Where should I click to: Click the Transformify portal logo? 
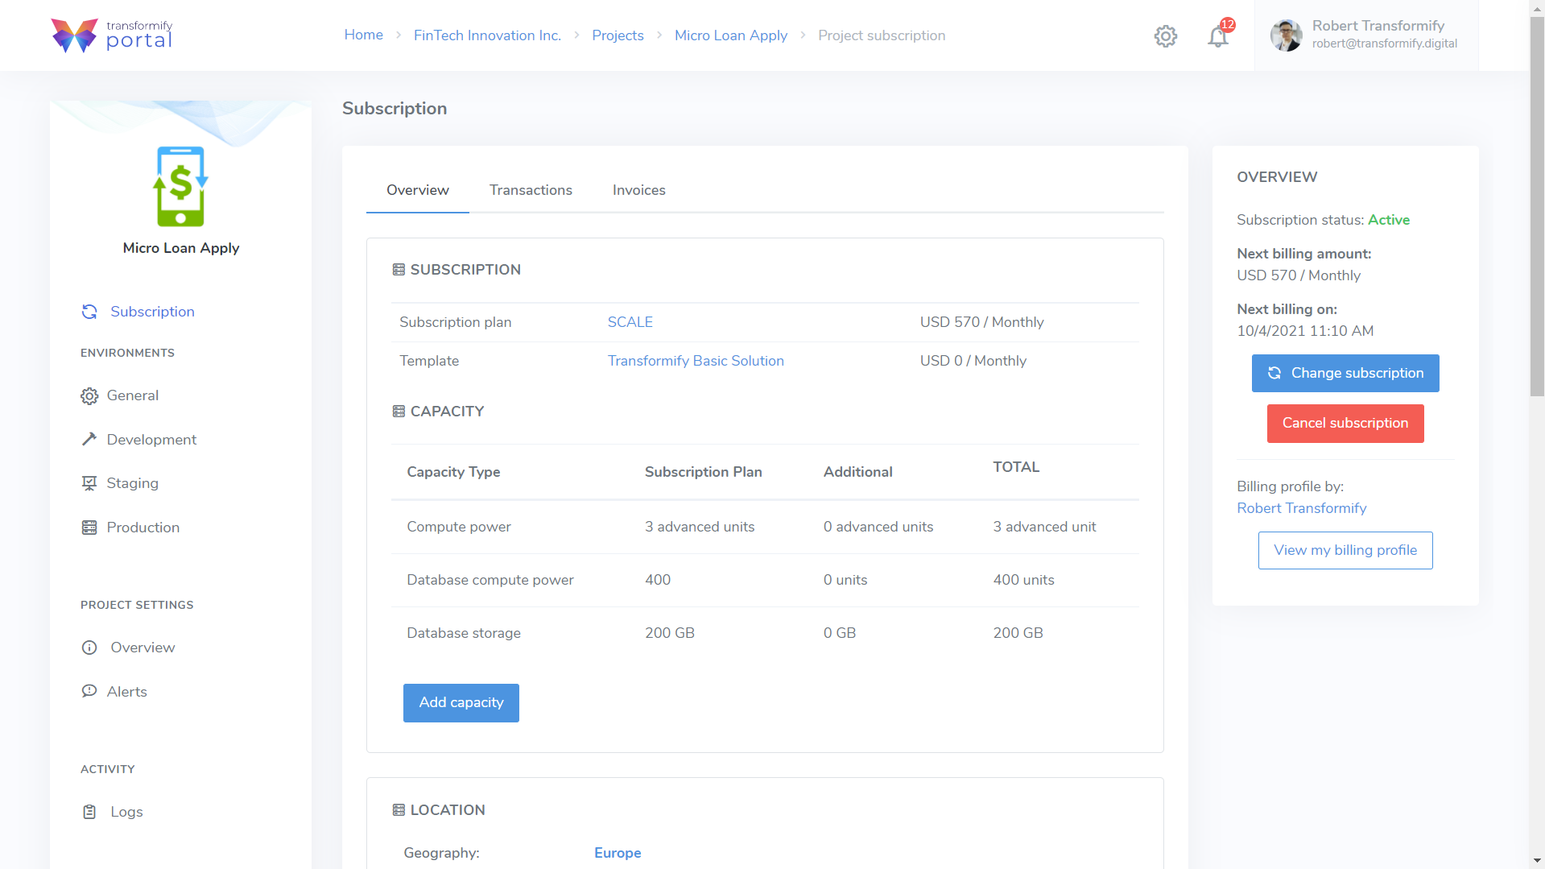(111, 35)
